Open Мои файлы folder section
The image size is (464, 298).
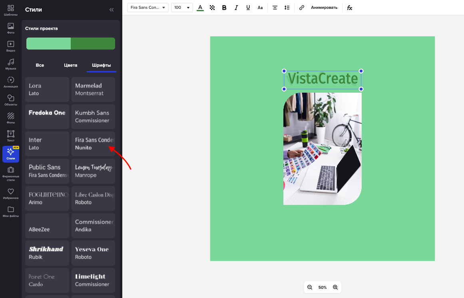click(x=11, y=212)
